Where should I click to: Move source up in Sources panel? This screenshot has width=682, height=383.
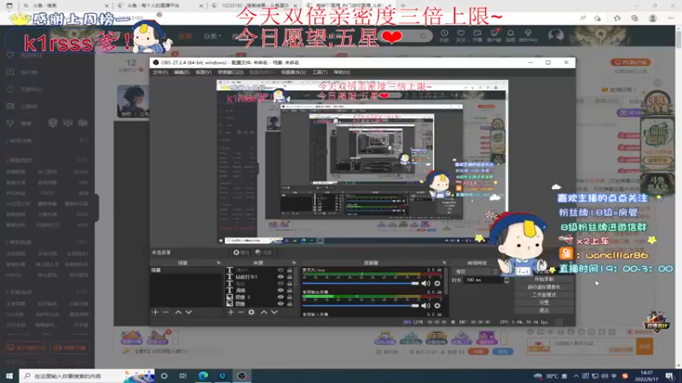click(264, 312)
